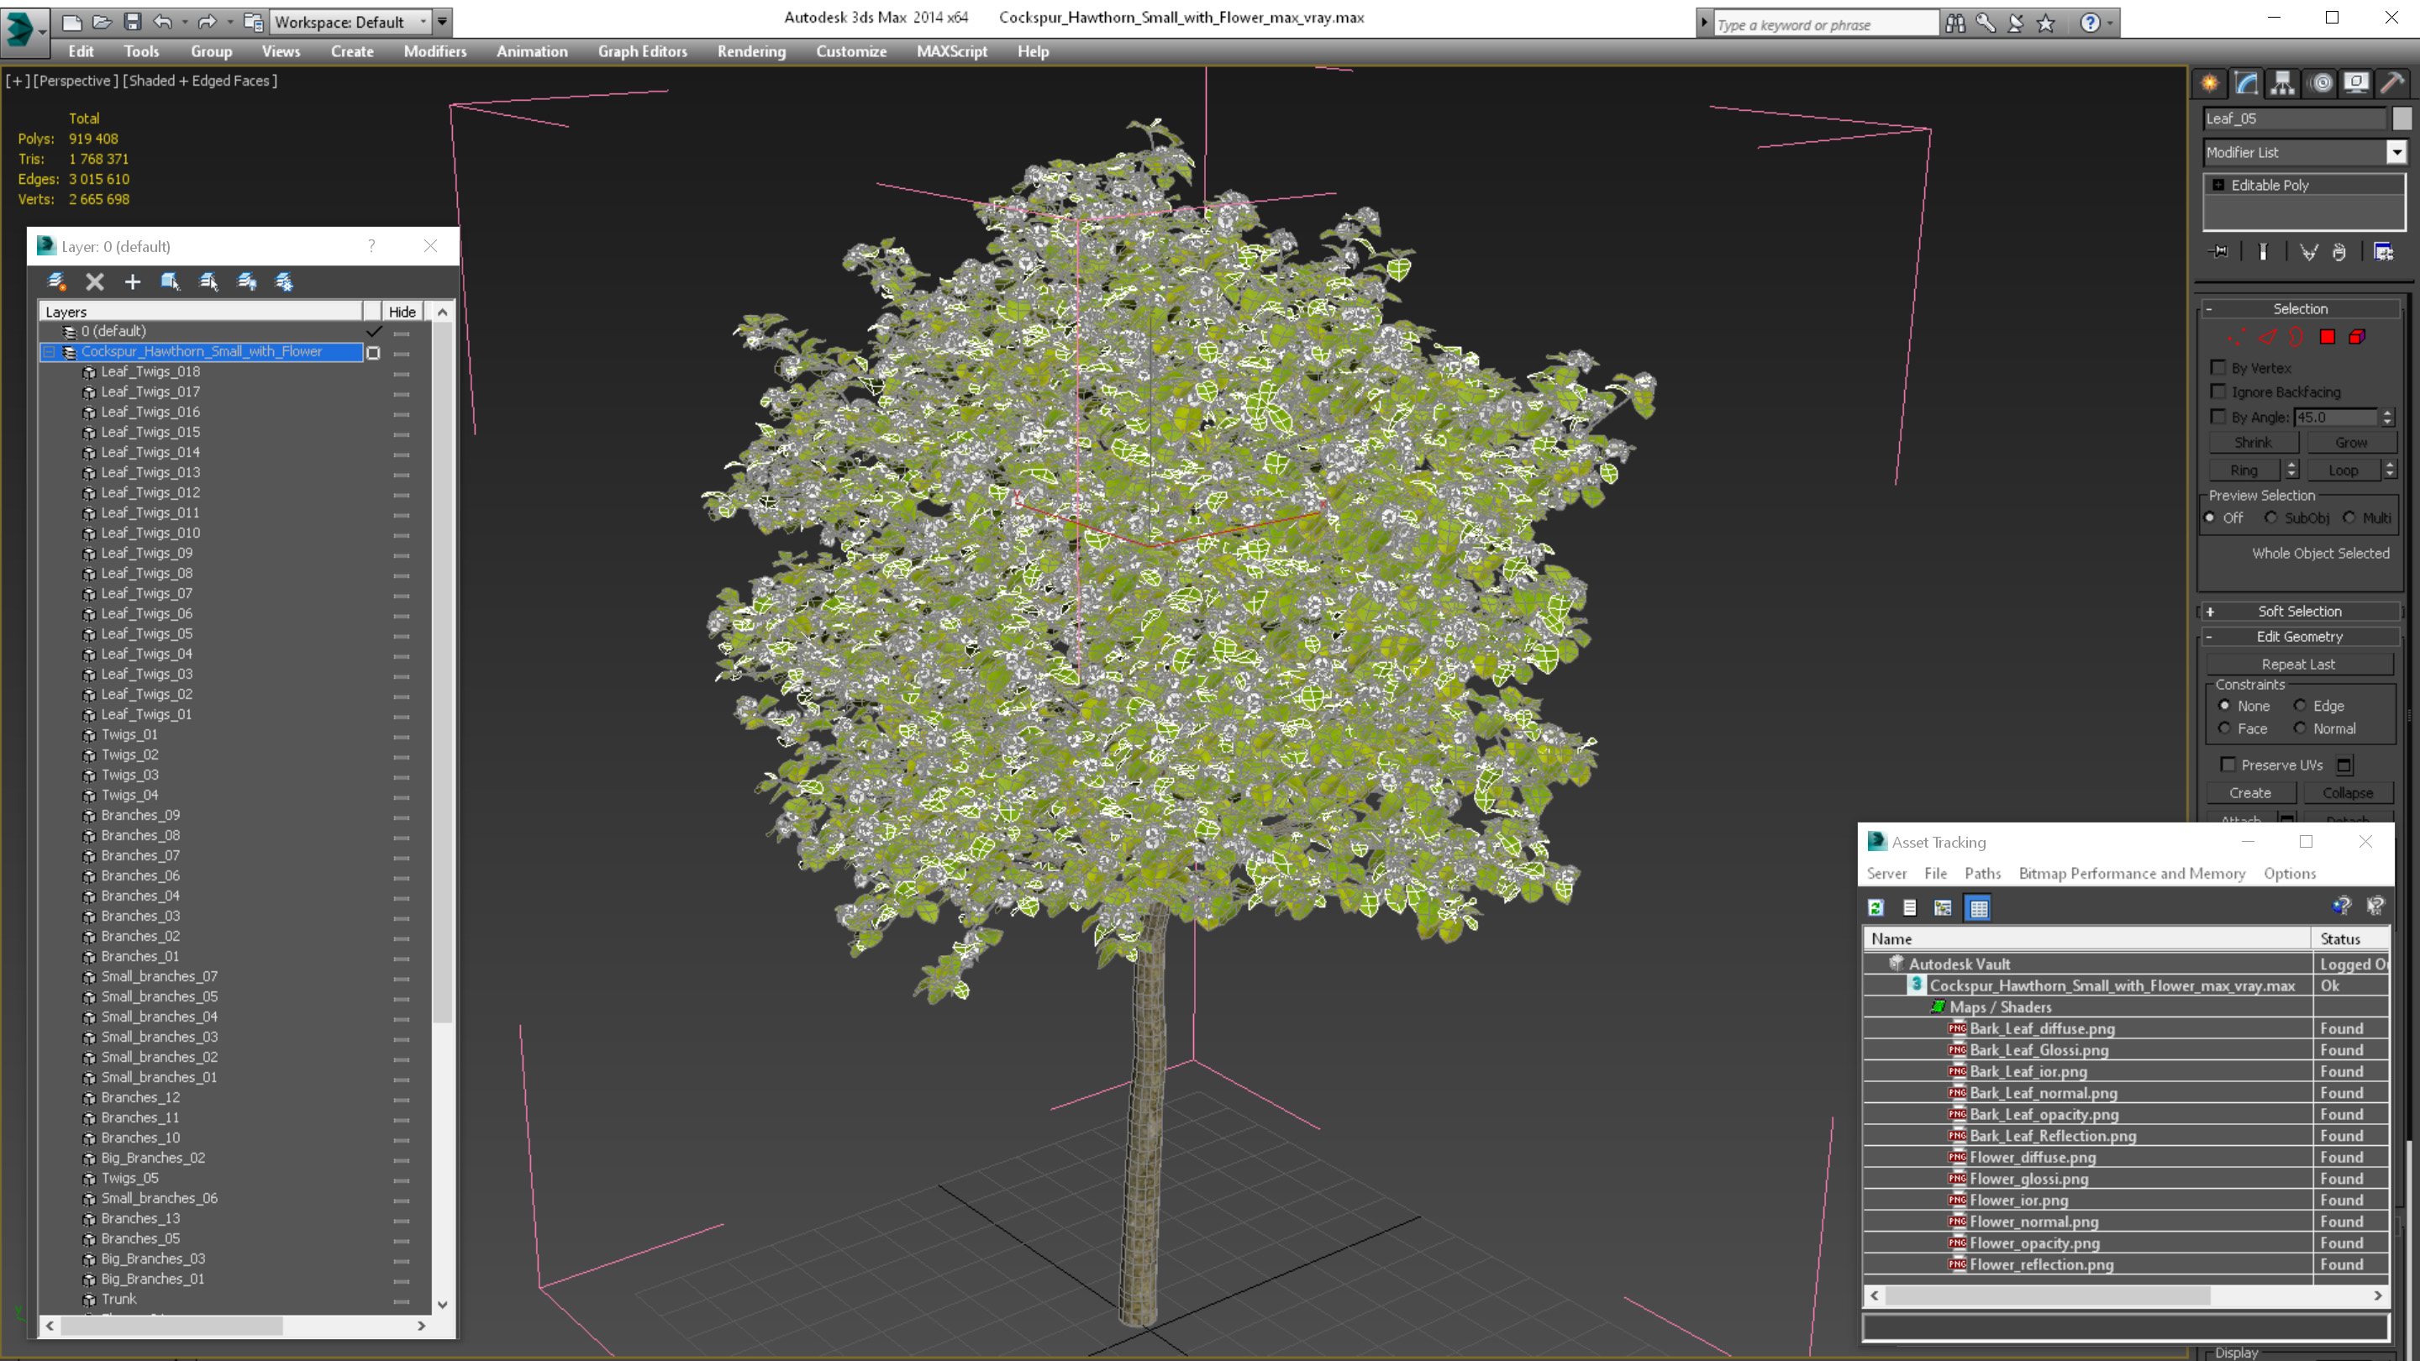Enable Ignore Backfacing checkbox
This screenshot has width=2420, height=1361.
tap(2219, 391)
